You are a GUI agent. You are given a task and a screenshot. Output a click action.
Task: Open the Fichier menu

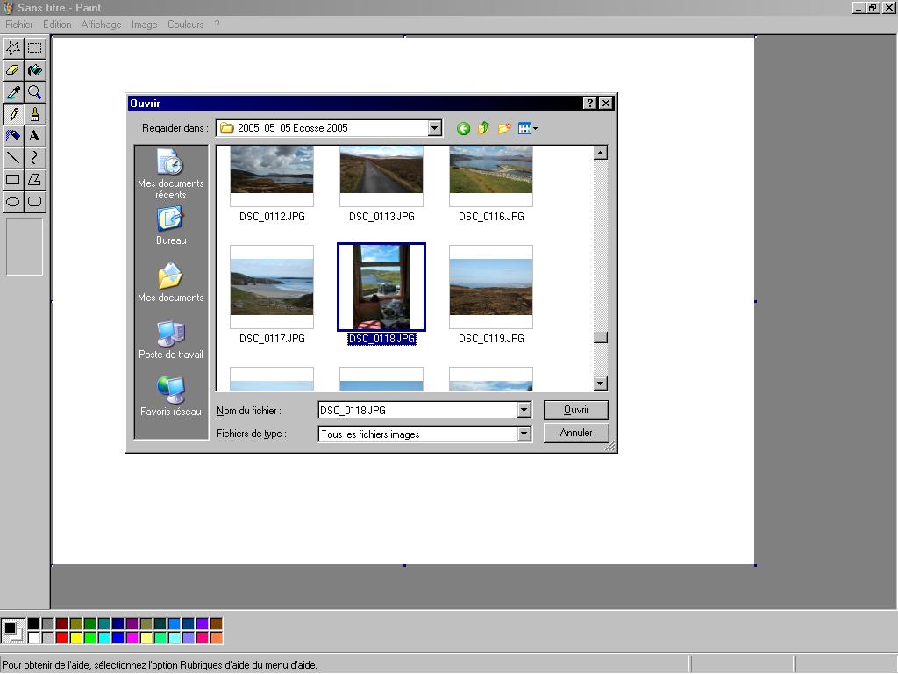tap(19, 25)
